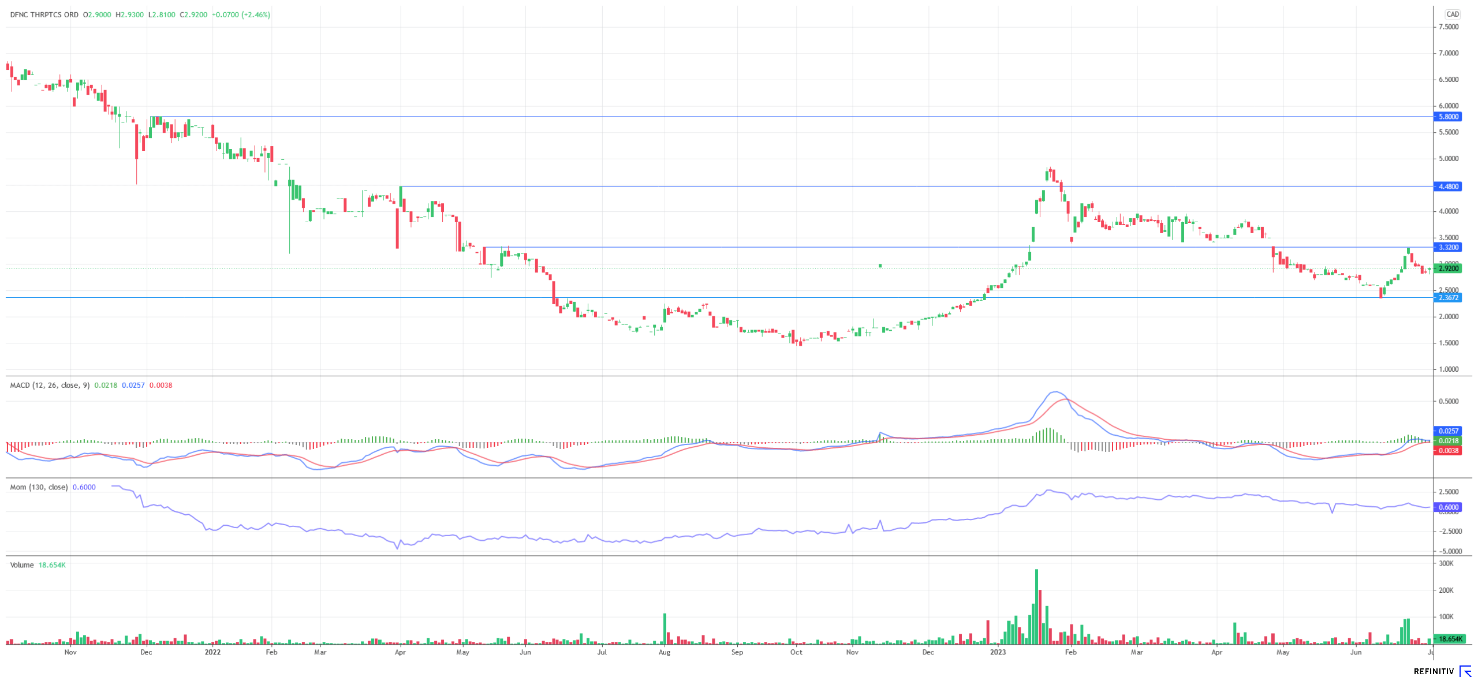Viewport: 1478px width, 677px height.
Task: Click the 2023 marker on time axis
Action: (x=998, y=652)
